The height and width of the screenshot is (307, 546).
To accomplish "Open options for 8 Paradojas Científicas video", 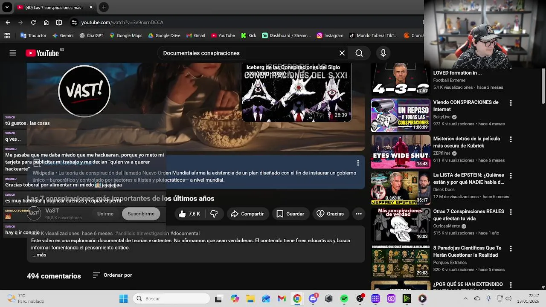I will [511, 248].
